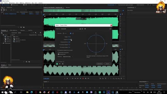Click the search field in the Files panel

click(33, 10)
